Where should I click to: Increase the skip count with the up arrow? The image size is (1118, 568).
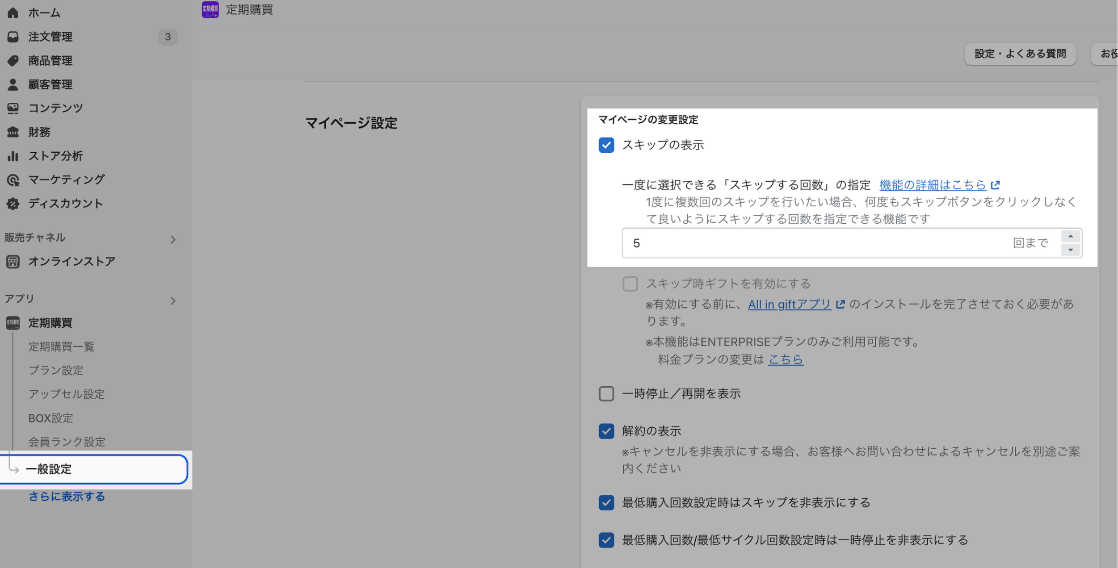(1070, 236)
